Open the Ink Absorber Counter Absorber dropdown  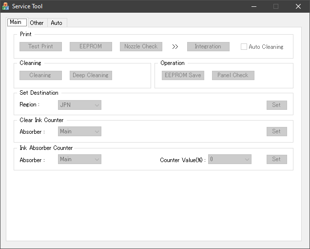79,159
